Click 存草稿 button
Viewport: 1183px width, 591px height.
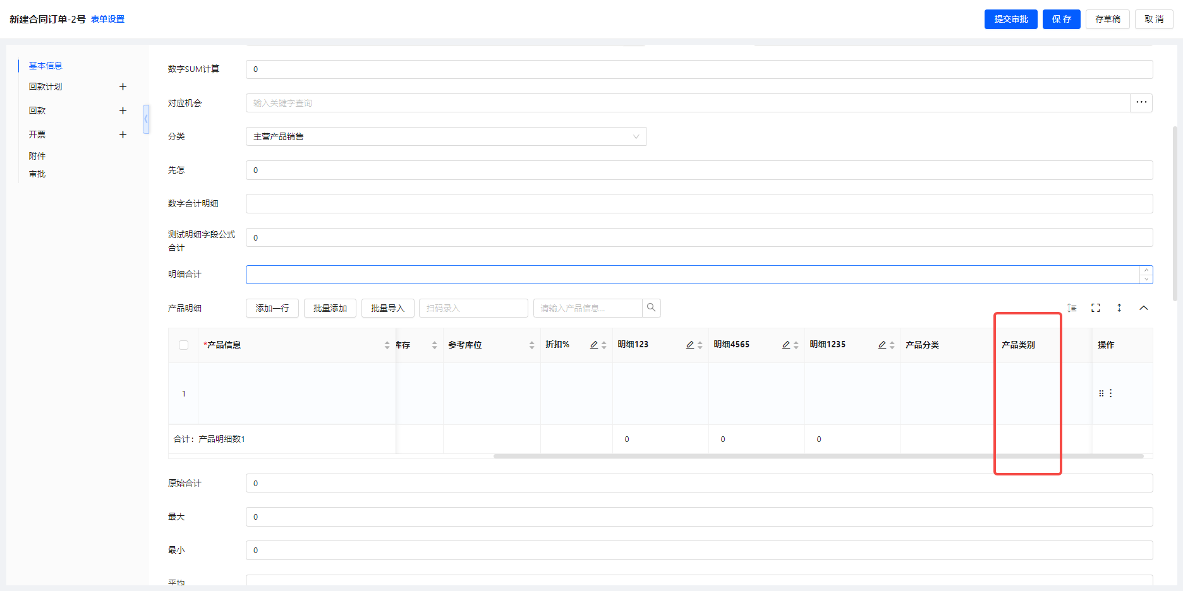[1108, 19]
